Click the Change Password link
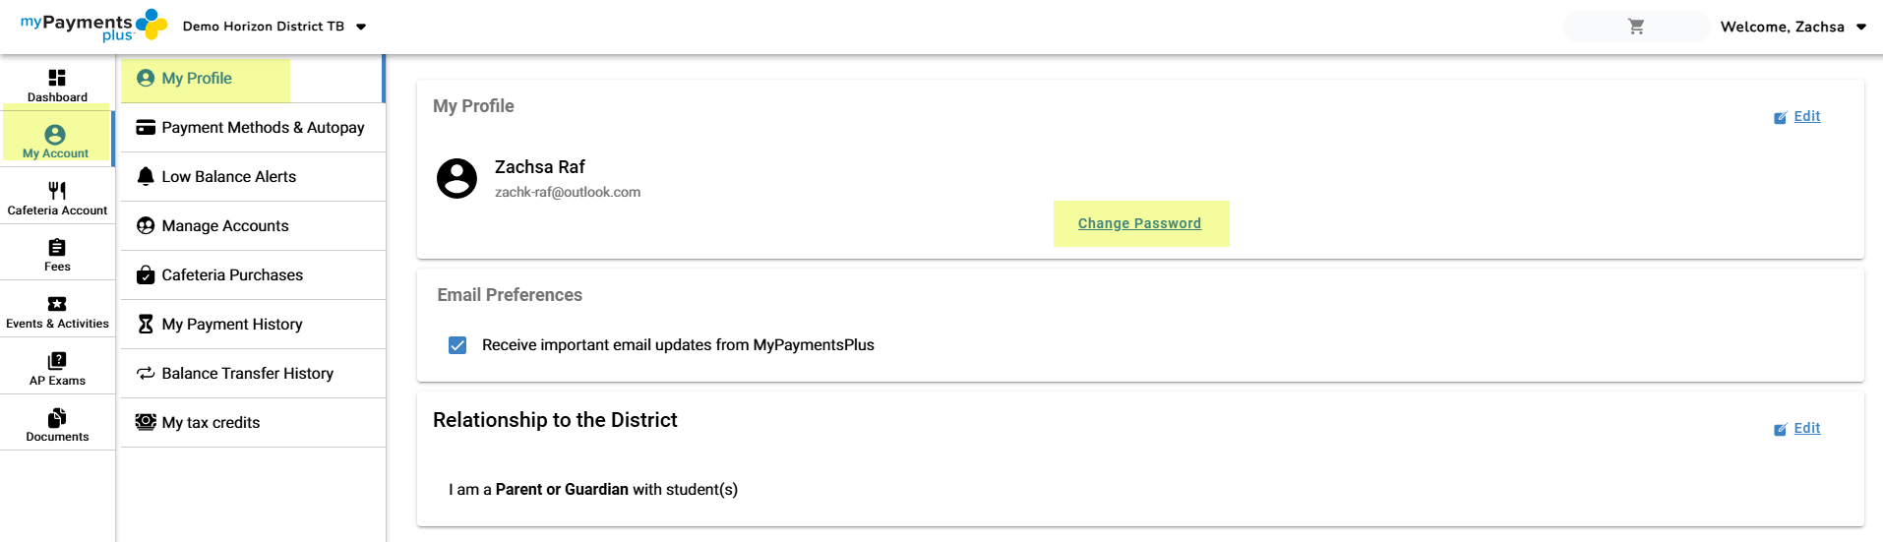Screen dimensions: 1883x542 pos(1139,223)
